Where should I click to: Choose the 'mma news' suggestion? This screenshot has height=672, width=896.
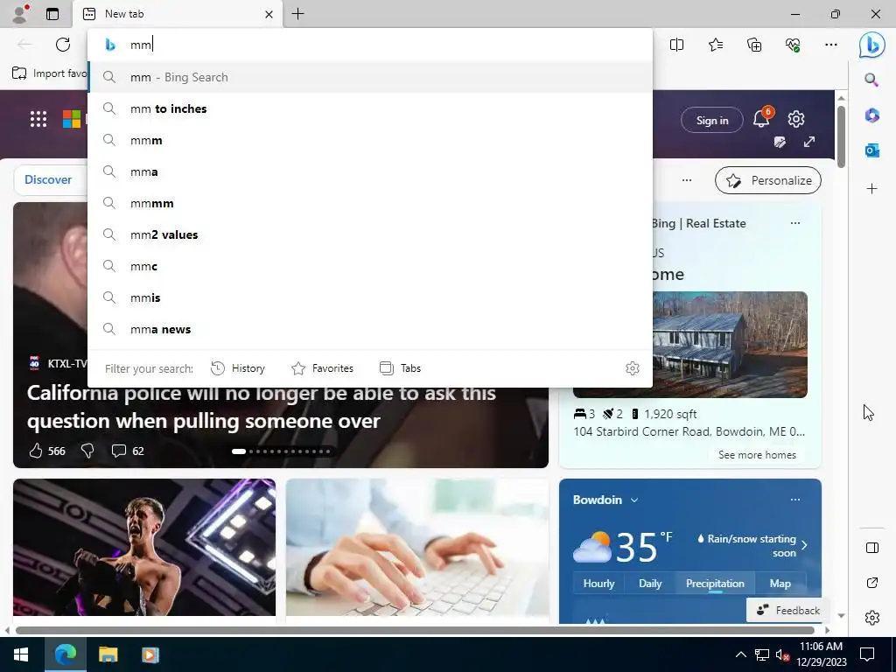click(370, 329)
